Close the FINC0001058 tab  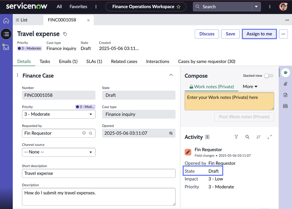[89, 20]
